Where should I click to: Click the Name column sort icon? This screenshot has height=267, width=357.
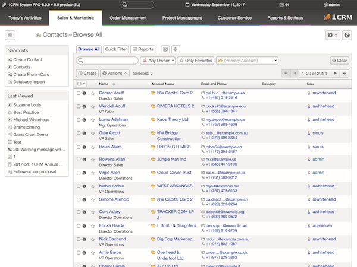point(114,84)
